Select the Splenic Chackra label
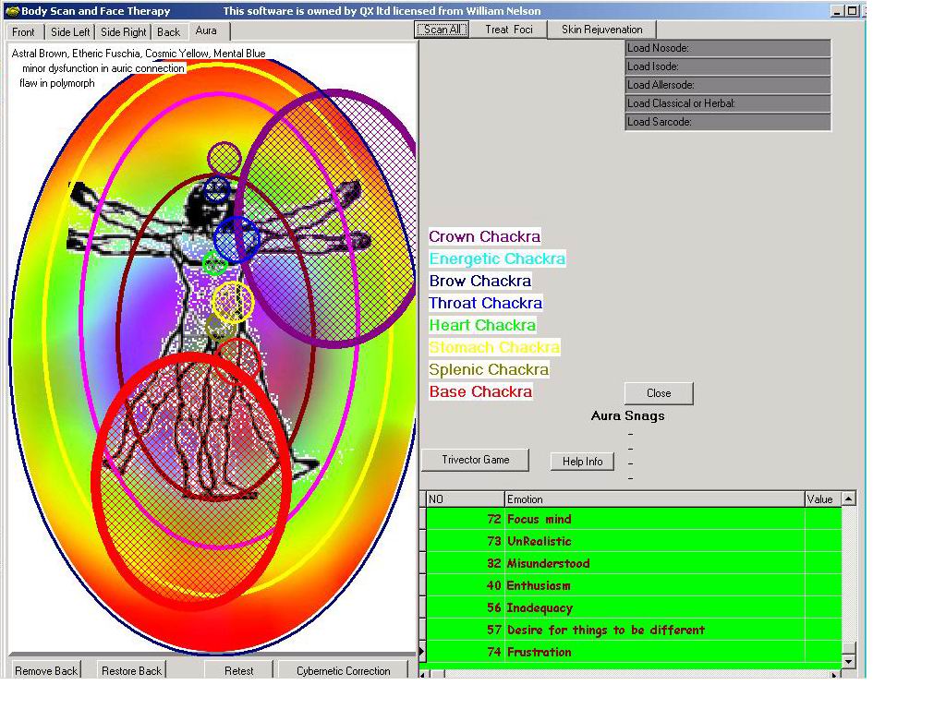The image size is (946, 709). (489, 369)
